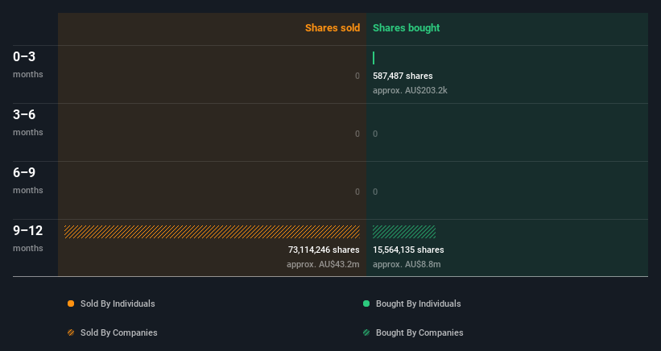Click the approx. AU$43.2m amount
The height and width of the screenshot is (351, 661).
point(323,264)
